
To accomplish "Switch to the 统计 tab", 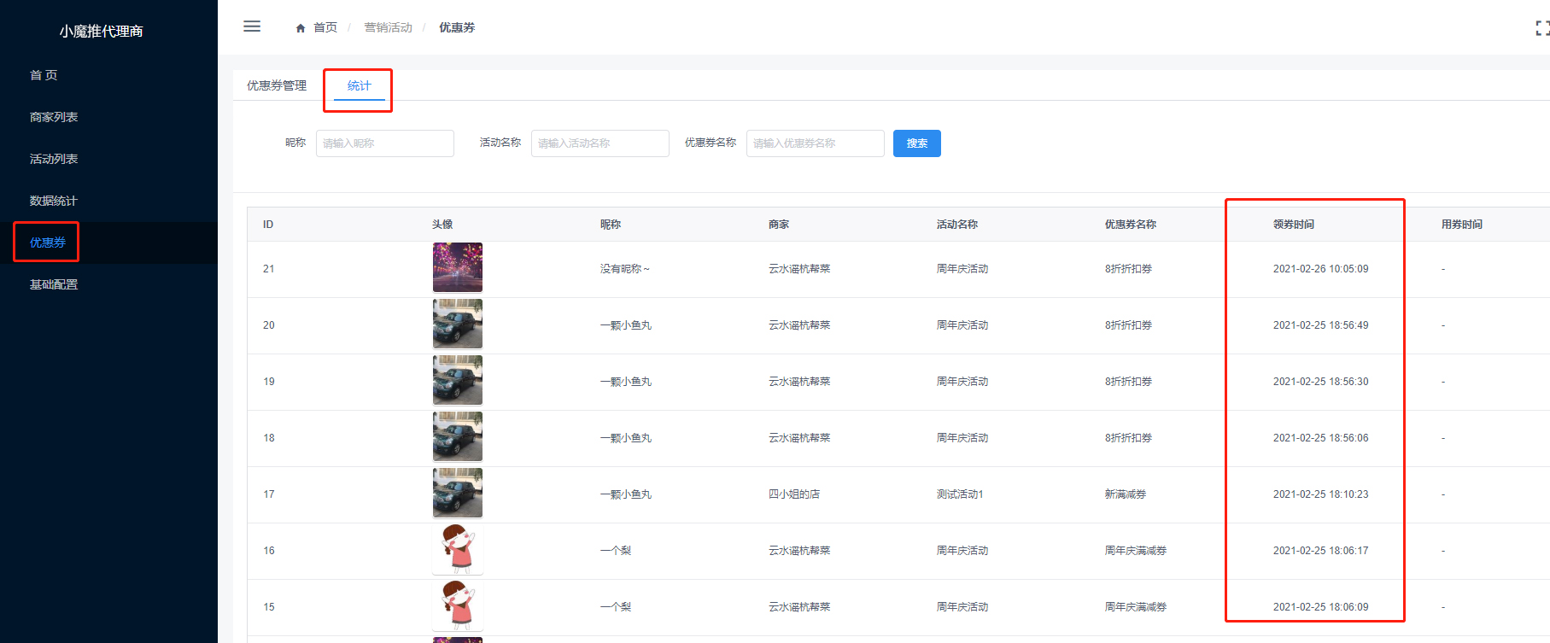I will [x=359, y=85].
